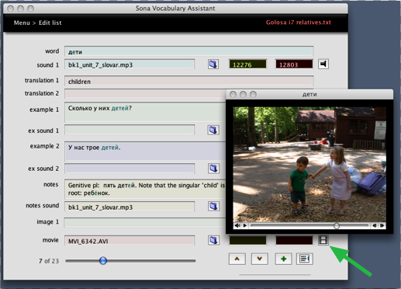Screen dimensions: 401x289
Task: Play sound 1 with speaker icon
Action: [323, 64]
